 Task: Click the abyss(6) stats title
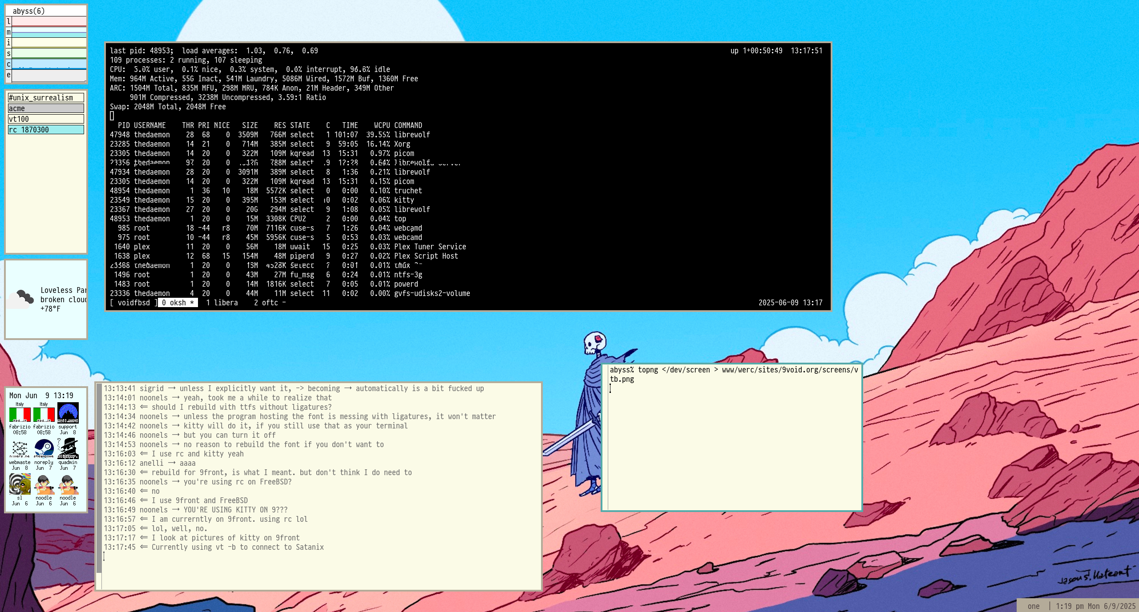tap(29, 11)
